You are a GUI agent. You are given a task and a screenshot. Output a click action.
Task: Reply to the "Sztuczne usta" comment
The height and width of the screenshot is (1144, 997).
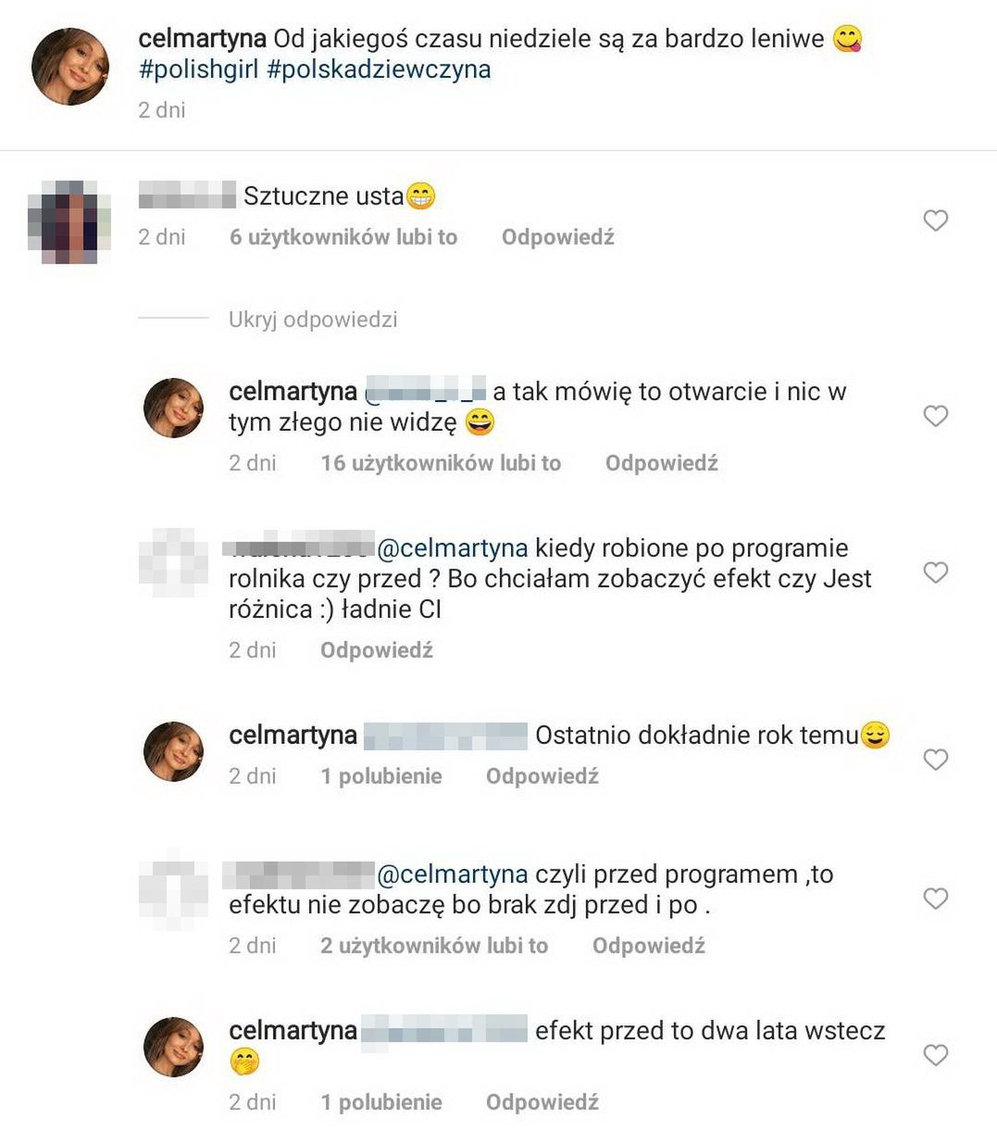(x=558, y=237)
